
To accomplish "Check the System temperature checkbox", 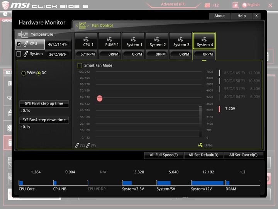I will point(19,54).
